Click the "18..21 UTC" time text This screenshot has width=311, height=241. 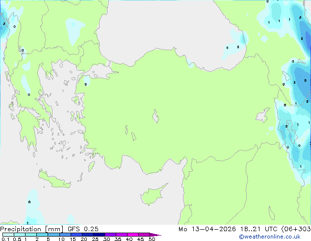pos(259,229)
